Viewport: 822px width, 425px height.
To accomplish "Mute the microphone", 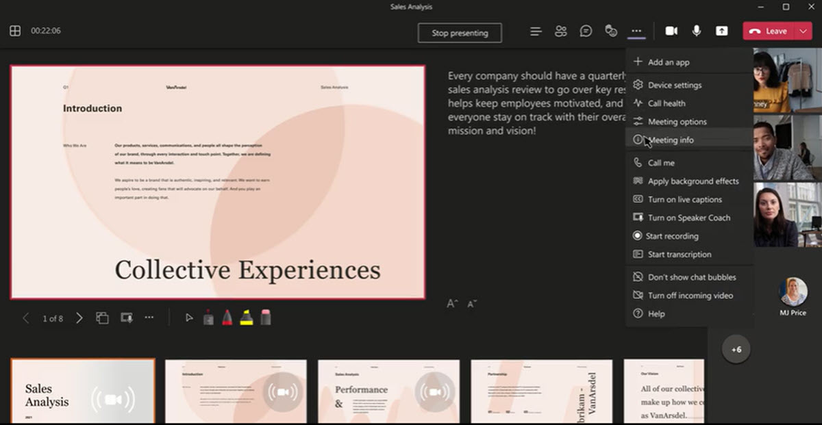I will (x=697, y=31).
